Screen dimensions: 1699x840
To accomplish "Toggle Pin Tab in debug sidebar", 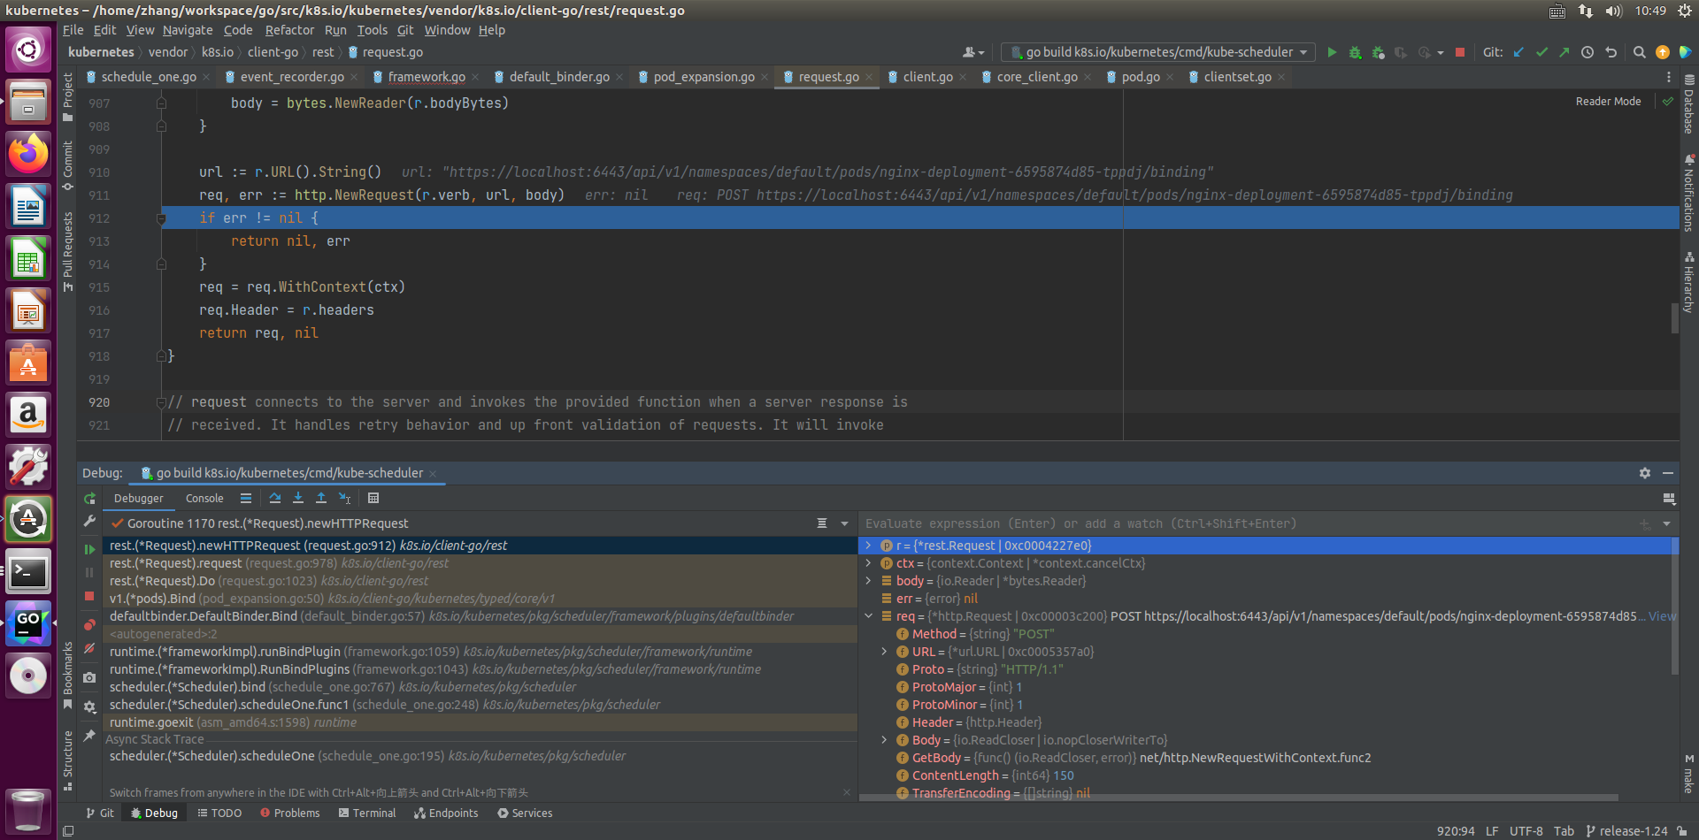I will pyautogui.click(x=89, y=736).
